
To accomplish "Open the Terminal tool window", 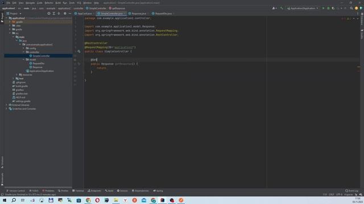I will [78, 191].
